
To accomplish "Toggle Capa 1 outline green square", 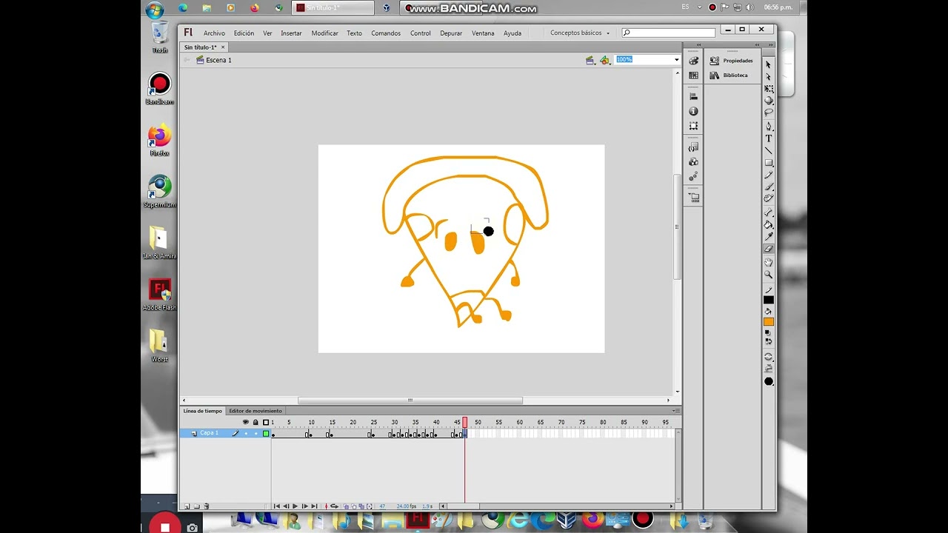I will click(266, 433).
